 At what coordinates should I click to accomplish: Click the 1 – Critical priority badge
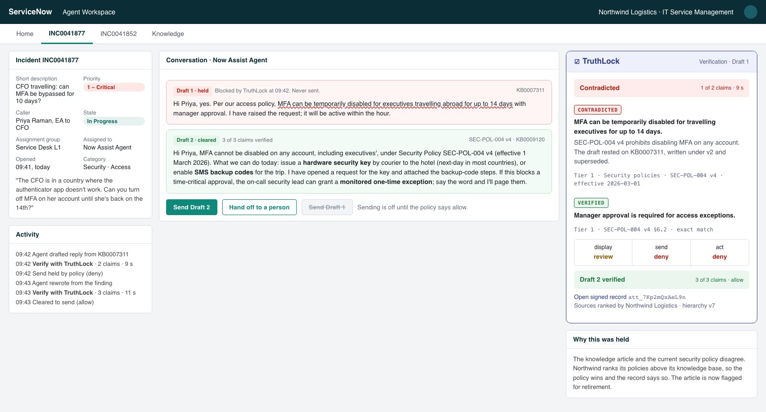[x=114, y=87]
